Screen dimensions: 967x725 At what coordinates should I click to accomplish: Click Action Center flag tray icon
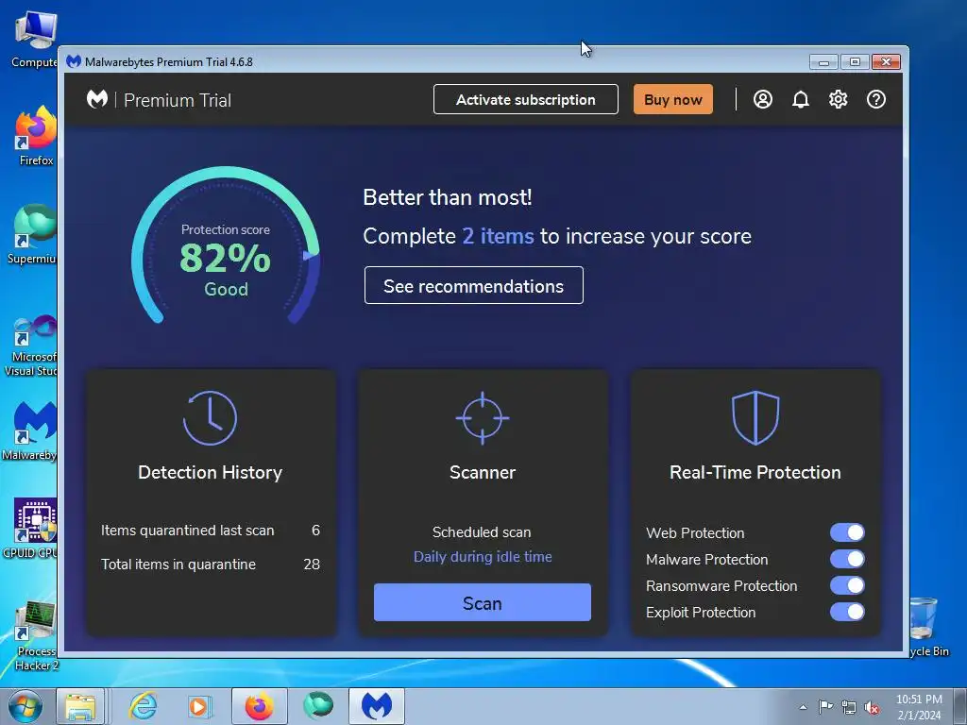point(825,707)
